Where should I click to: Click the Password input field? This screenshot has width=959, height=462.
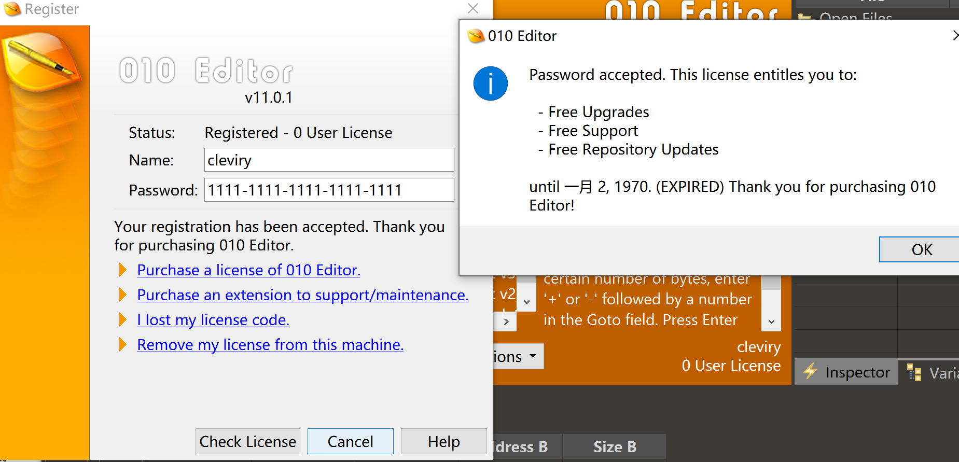(x=329, y=190)
